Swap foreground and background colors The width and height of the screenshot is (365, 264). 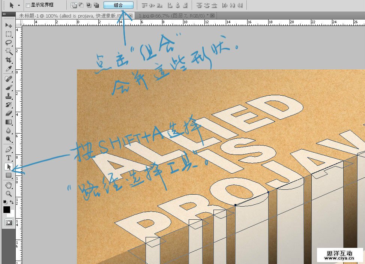point(12,202)
